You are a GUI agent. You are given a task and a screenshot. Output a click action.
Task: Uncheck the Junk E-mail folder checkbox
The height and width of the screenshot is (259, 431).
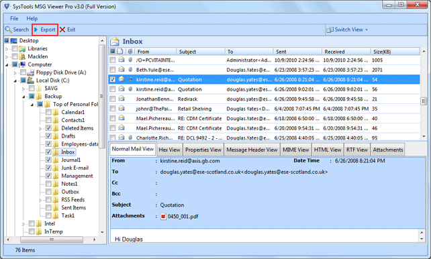(x=48, y=168)
